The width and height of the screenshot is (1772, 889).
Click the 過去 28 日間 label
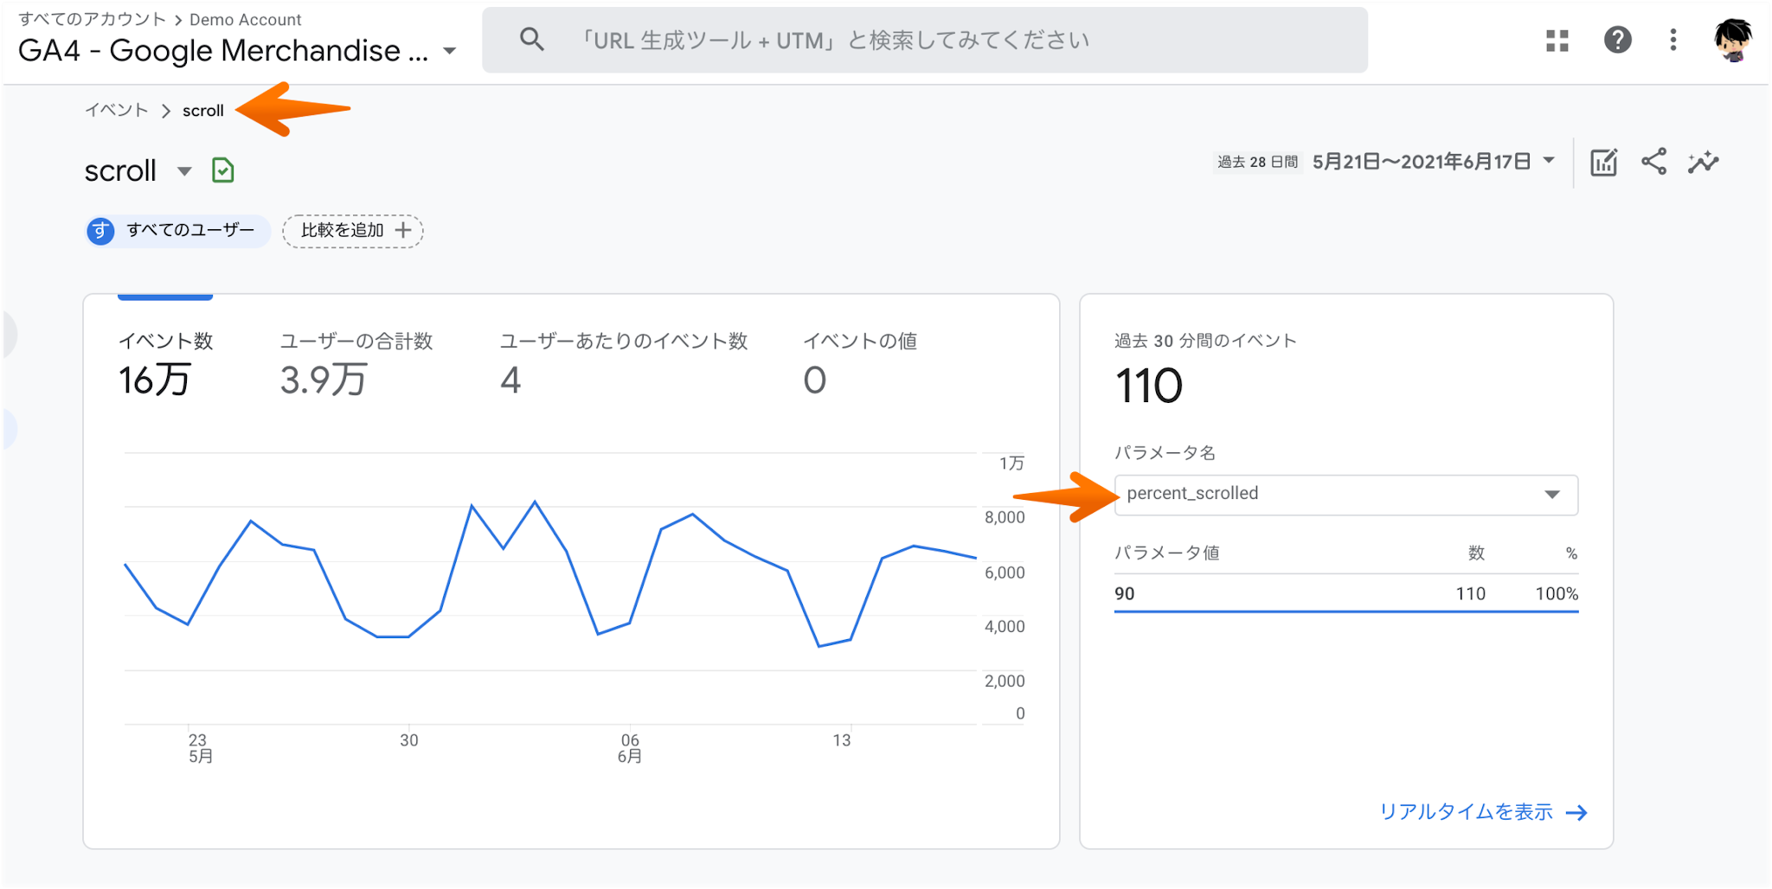pos(1257,162)
